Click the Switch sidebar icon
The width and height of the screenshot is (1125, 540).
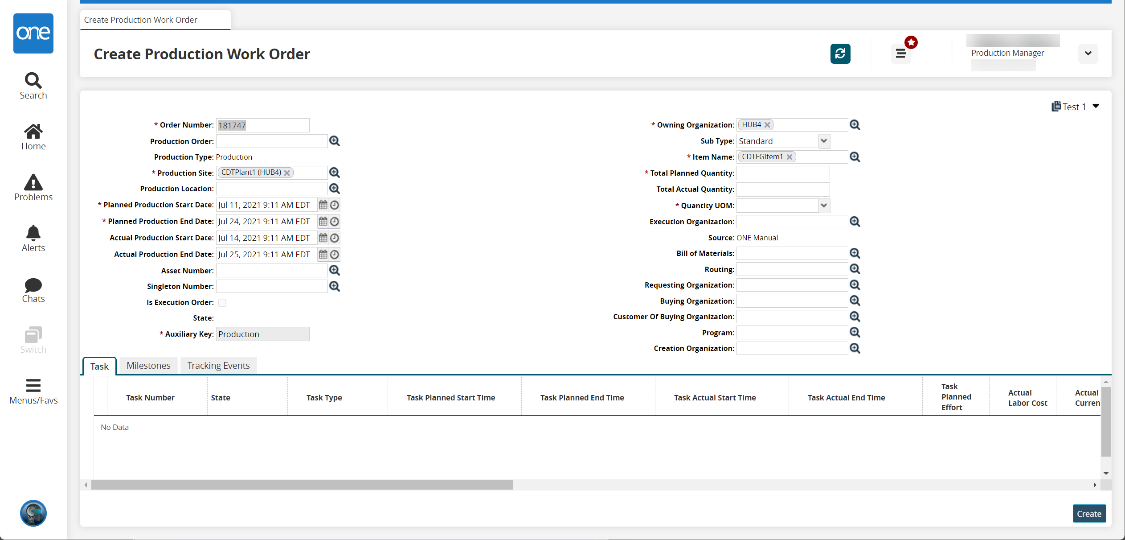(33, 340)
